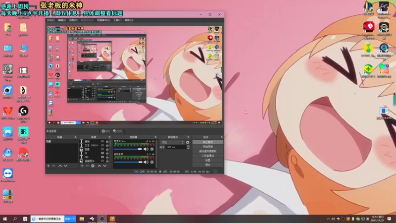Viewport: 396px width, 223px height.
Task: Open Windows Start menu
Action: (x=5, y=219)
